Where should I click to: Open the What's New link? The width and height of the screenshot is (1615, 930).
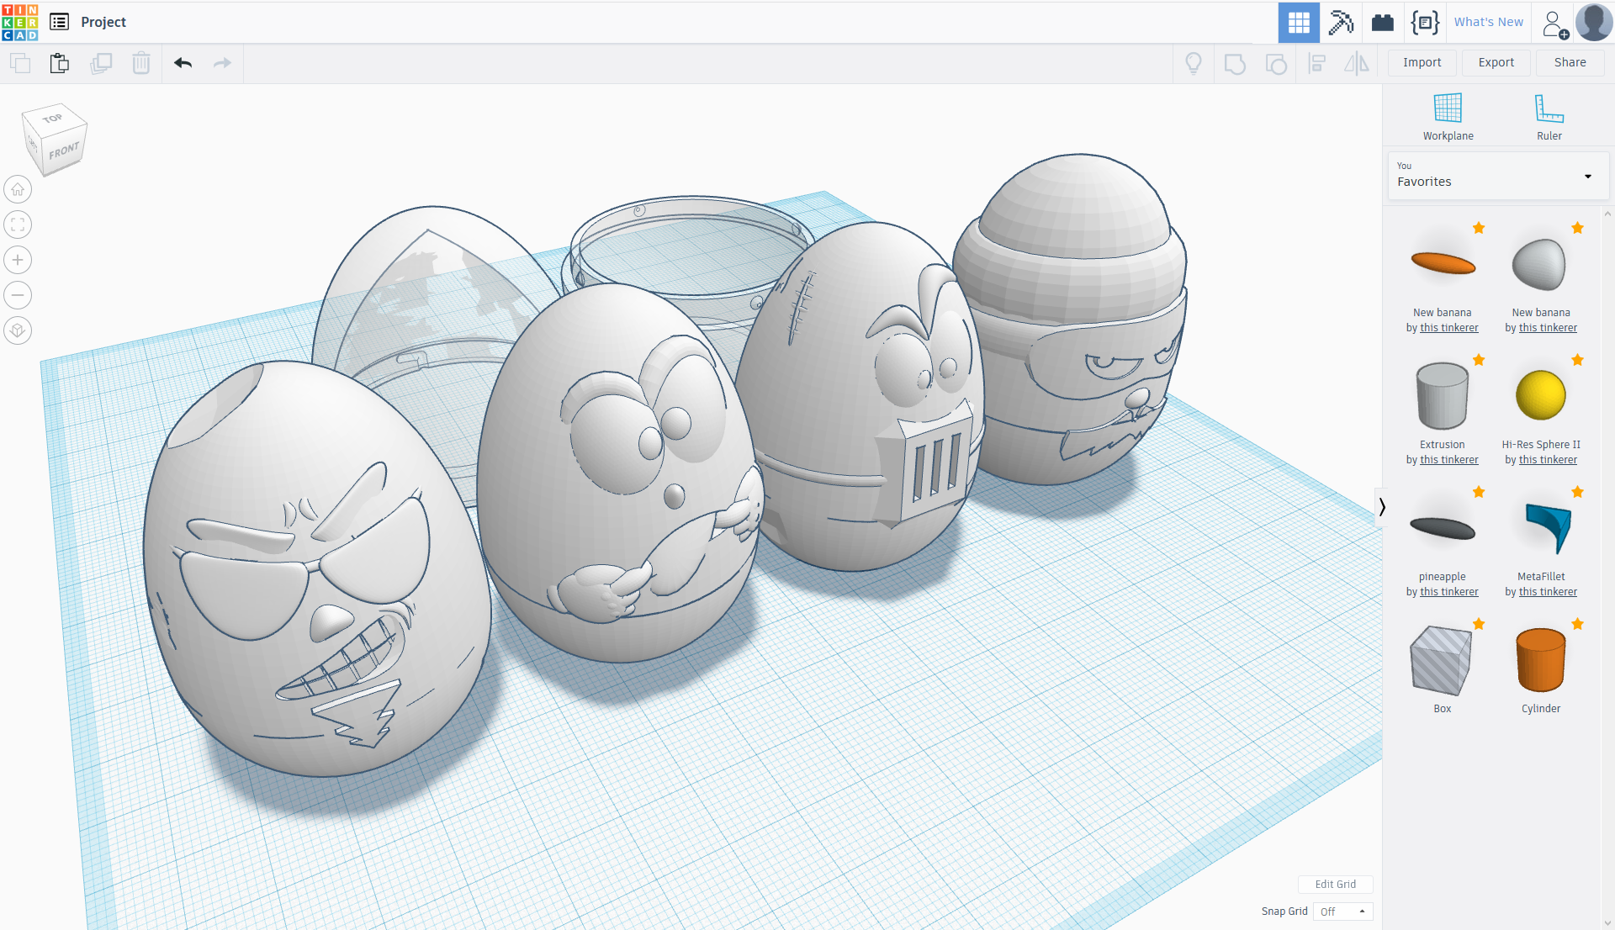[1488, 23]
